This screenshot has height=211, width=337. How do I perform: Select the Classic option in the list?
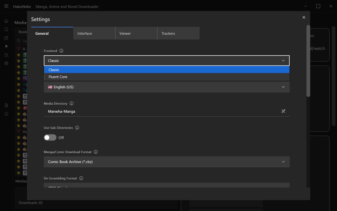(x=167, y=70)
